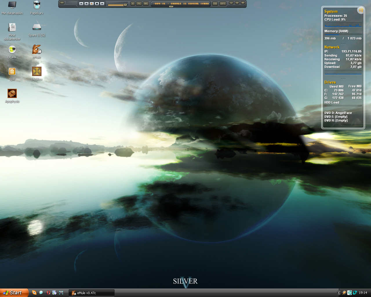This screenshot has width=371, height=297.
Task: Open Papirkurv recycle bin icon
Action: pos(37,8)
